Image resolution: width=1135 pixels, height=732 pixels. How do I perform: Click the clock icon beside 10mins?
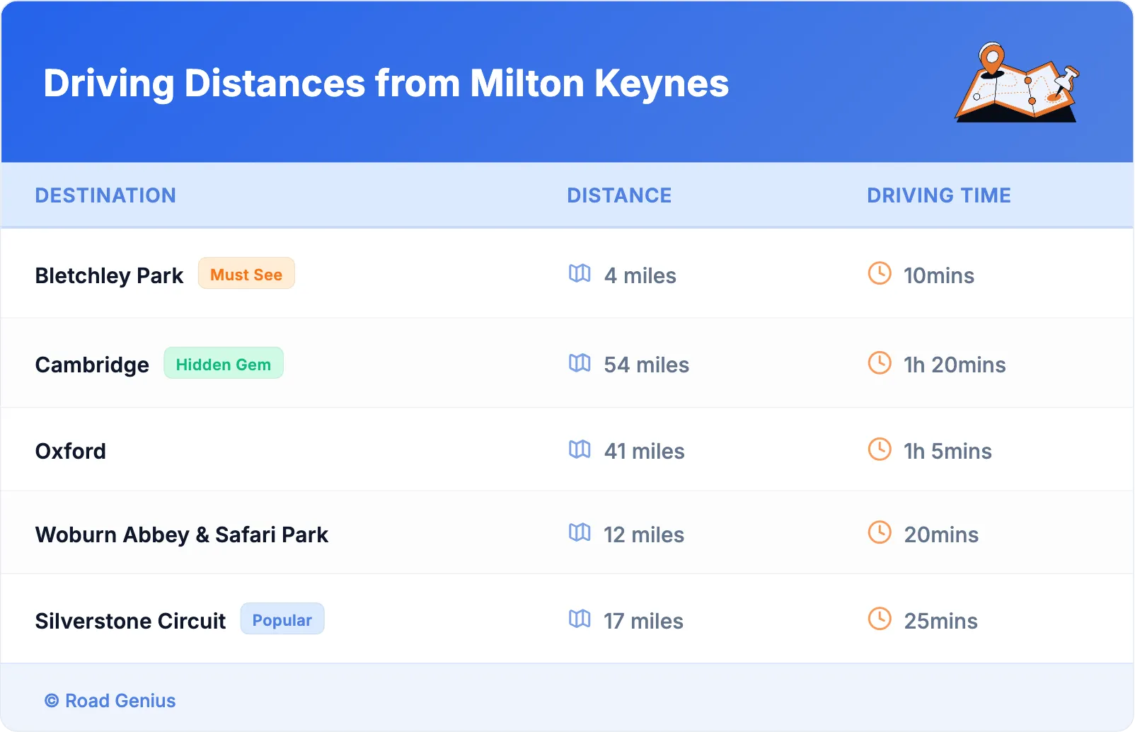[x=880, y=273]
